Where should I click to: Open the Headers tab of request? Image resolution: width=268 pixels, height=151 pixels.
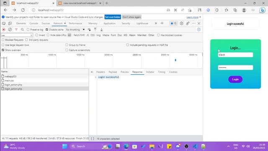pos(100,72)
